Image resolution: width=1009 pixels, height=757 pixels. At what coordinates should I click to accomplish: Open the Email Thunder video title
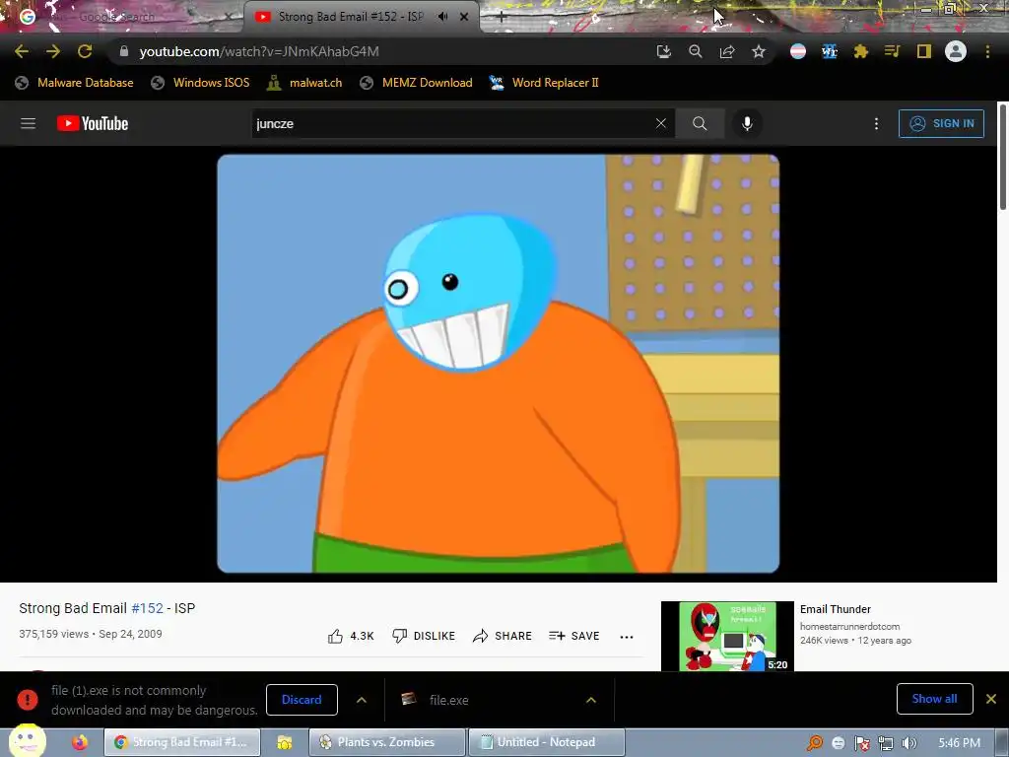(836, 609)
